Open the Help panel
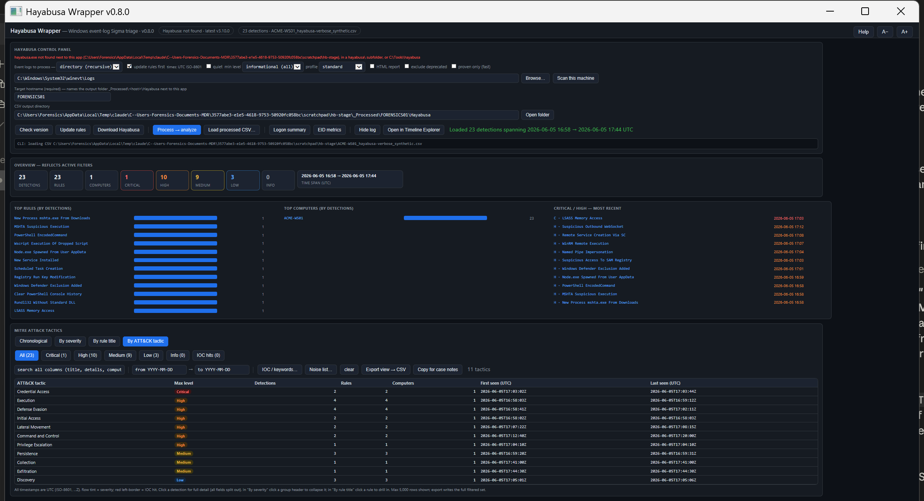 863,32
